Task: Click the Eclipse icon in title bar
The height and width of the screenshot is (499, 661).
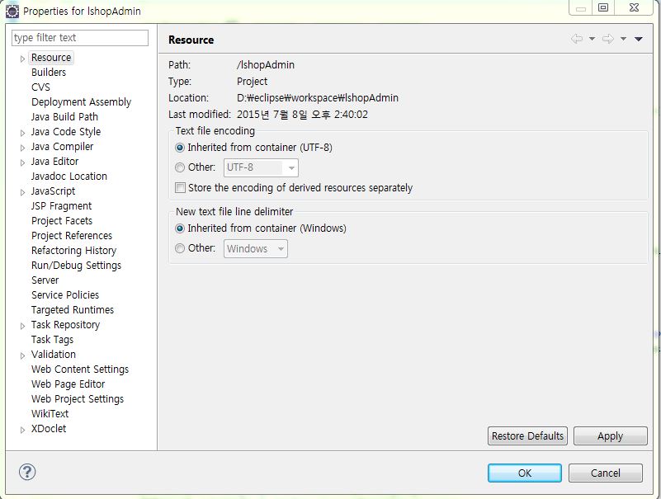Action: 12,12
